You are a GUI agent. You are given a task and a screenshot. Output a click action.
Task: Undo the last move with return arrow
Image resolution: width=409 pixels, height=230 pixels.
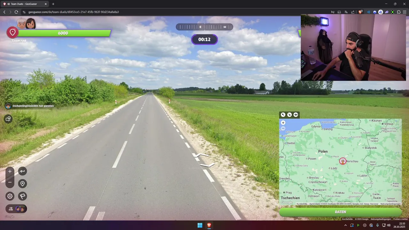pyautogui.click(x=22, y=171)
